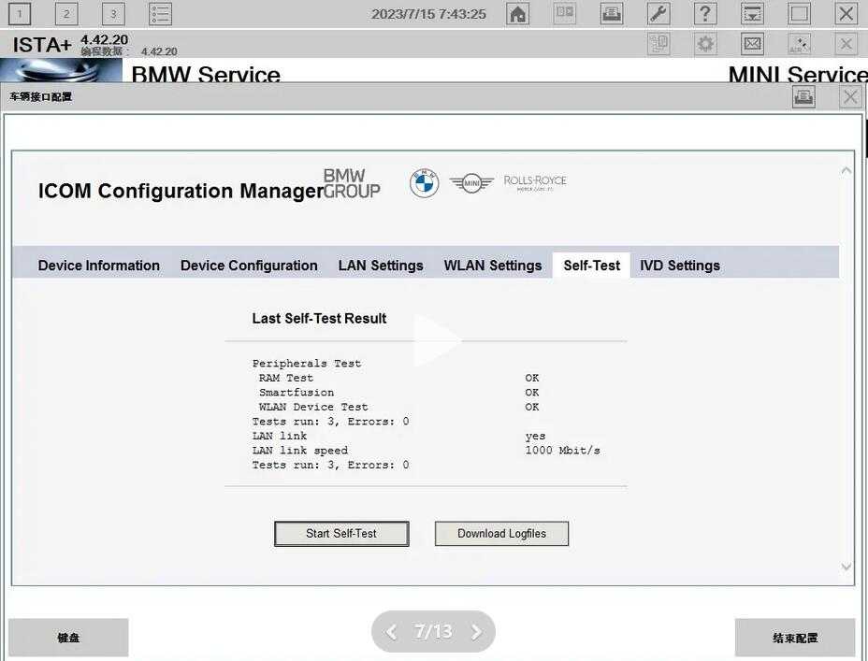Click the "1000 Mbit/s" value
Viewport: 868px width, 661px height.
562,451
